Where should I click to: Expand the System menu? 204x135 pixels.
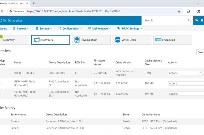click(x=21, y=29)
